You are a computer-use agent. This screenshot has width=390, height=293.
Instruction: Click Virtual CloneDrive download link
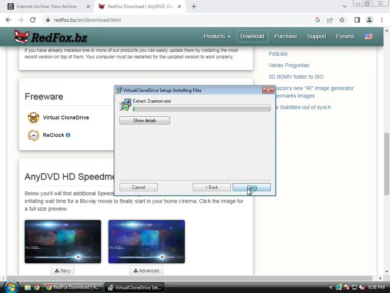coord(66,118)
